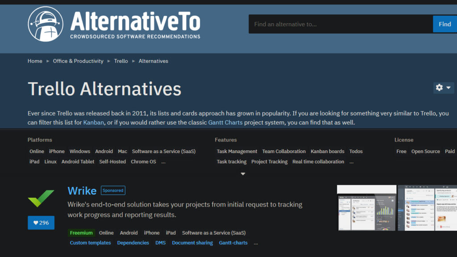Show more platforms via the ellipsis
The width and height of the screenshot is (457, 257).
tap(163, 162)
